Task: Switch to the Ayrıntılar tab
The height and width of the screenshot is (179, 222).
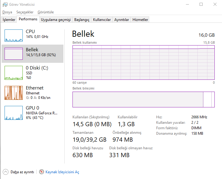Action: click(x=122, y=20)
